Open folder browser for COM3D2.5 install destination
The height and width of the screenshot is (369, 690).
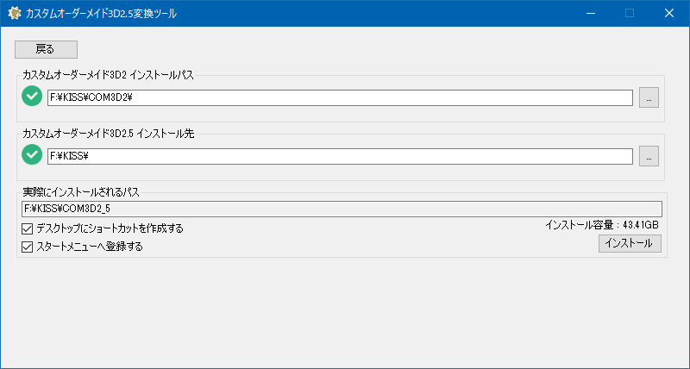point(649,156)
